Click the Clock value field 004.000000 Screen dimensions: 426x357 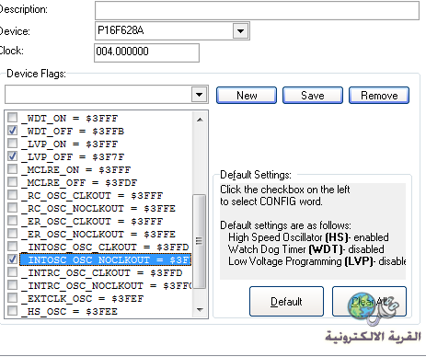click(146, 52)
